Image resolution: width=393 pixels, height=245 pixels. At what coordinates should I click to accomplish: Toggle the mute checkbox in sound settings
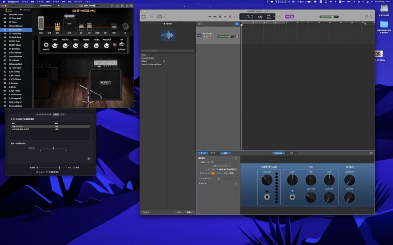tap(74, 168)
